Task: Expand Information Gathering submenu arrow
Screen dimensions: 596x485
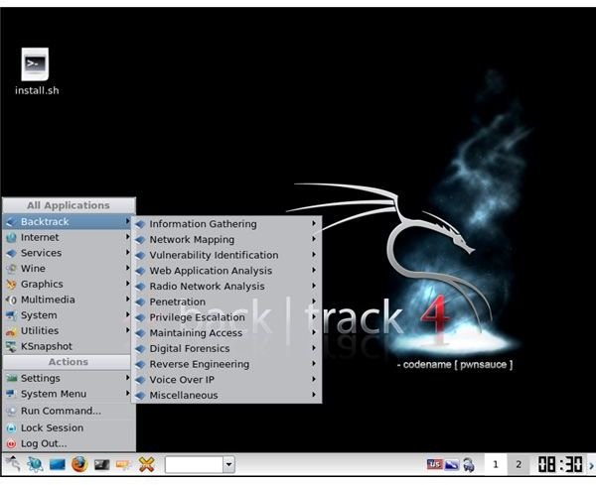Action: 314,223
